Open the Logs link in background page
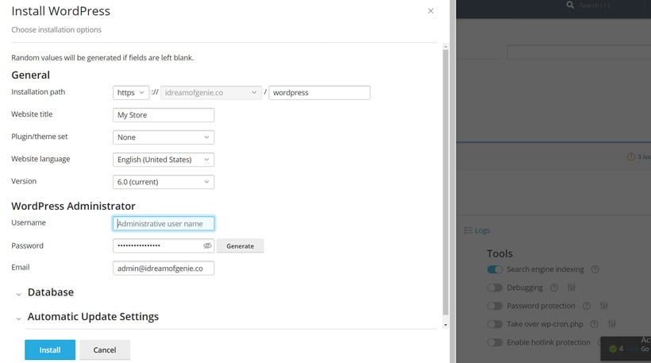The height and width of the screenshot is (363, 651). point(482,230)
